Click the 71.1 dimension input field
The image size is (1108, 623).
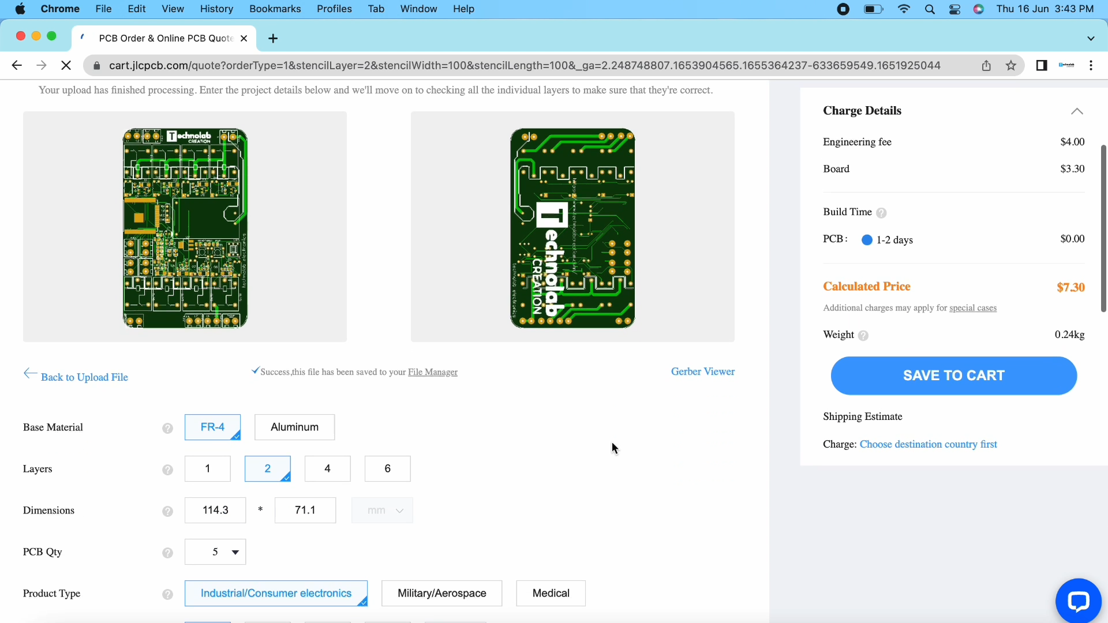tap(305, 510)
